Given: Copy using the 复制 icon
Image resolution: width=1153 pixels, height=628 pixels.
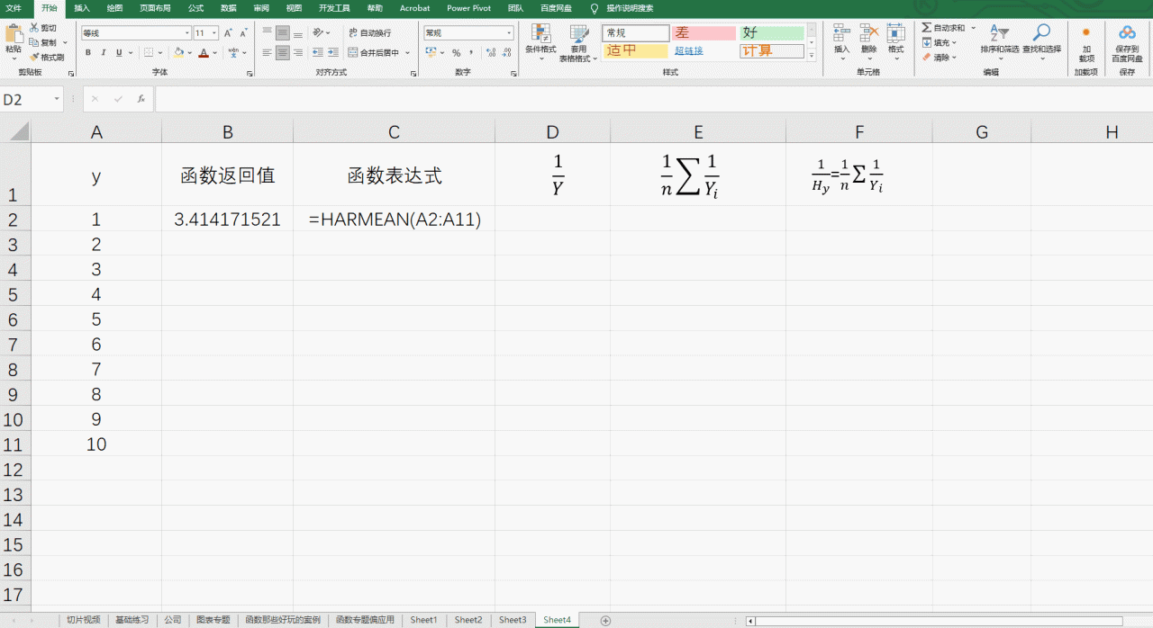Looking at the screenshot, I should (x=33, y=42).
